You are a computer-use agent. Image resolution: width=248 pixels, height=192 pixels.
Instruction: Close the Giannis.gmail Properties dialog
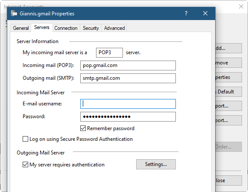[x=205, y=13]
